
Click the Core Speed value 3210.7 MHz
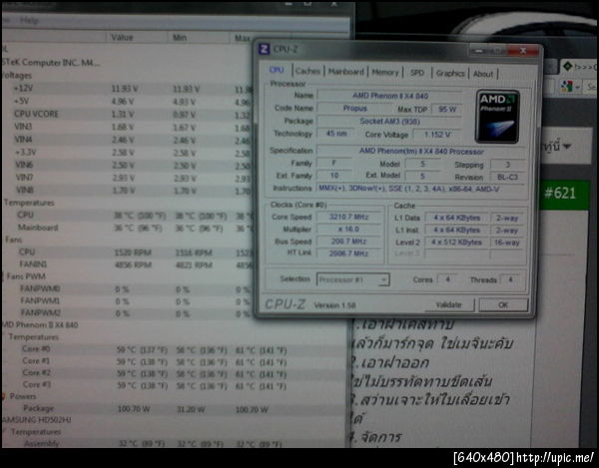[348, 218]
